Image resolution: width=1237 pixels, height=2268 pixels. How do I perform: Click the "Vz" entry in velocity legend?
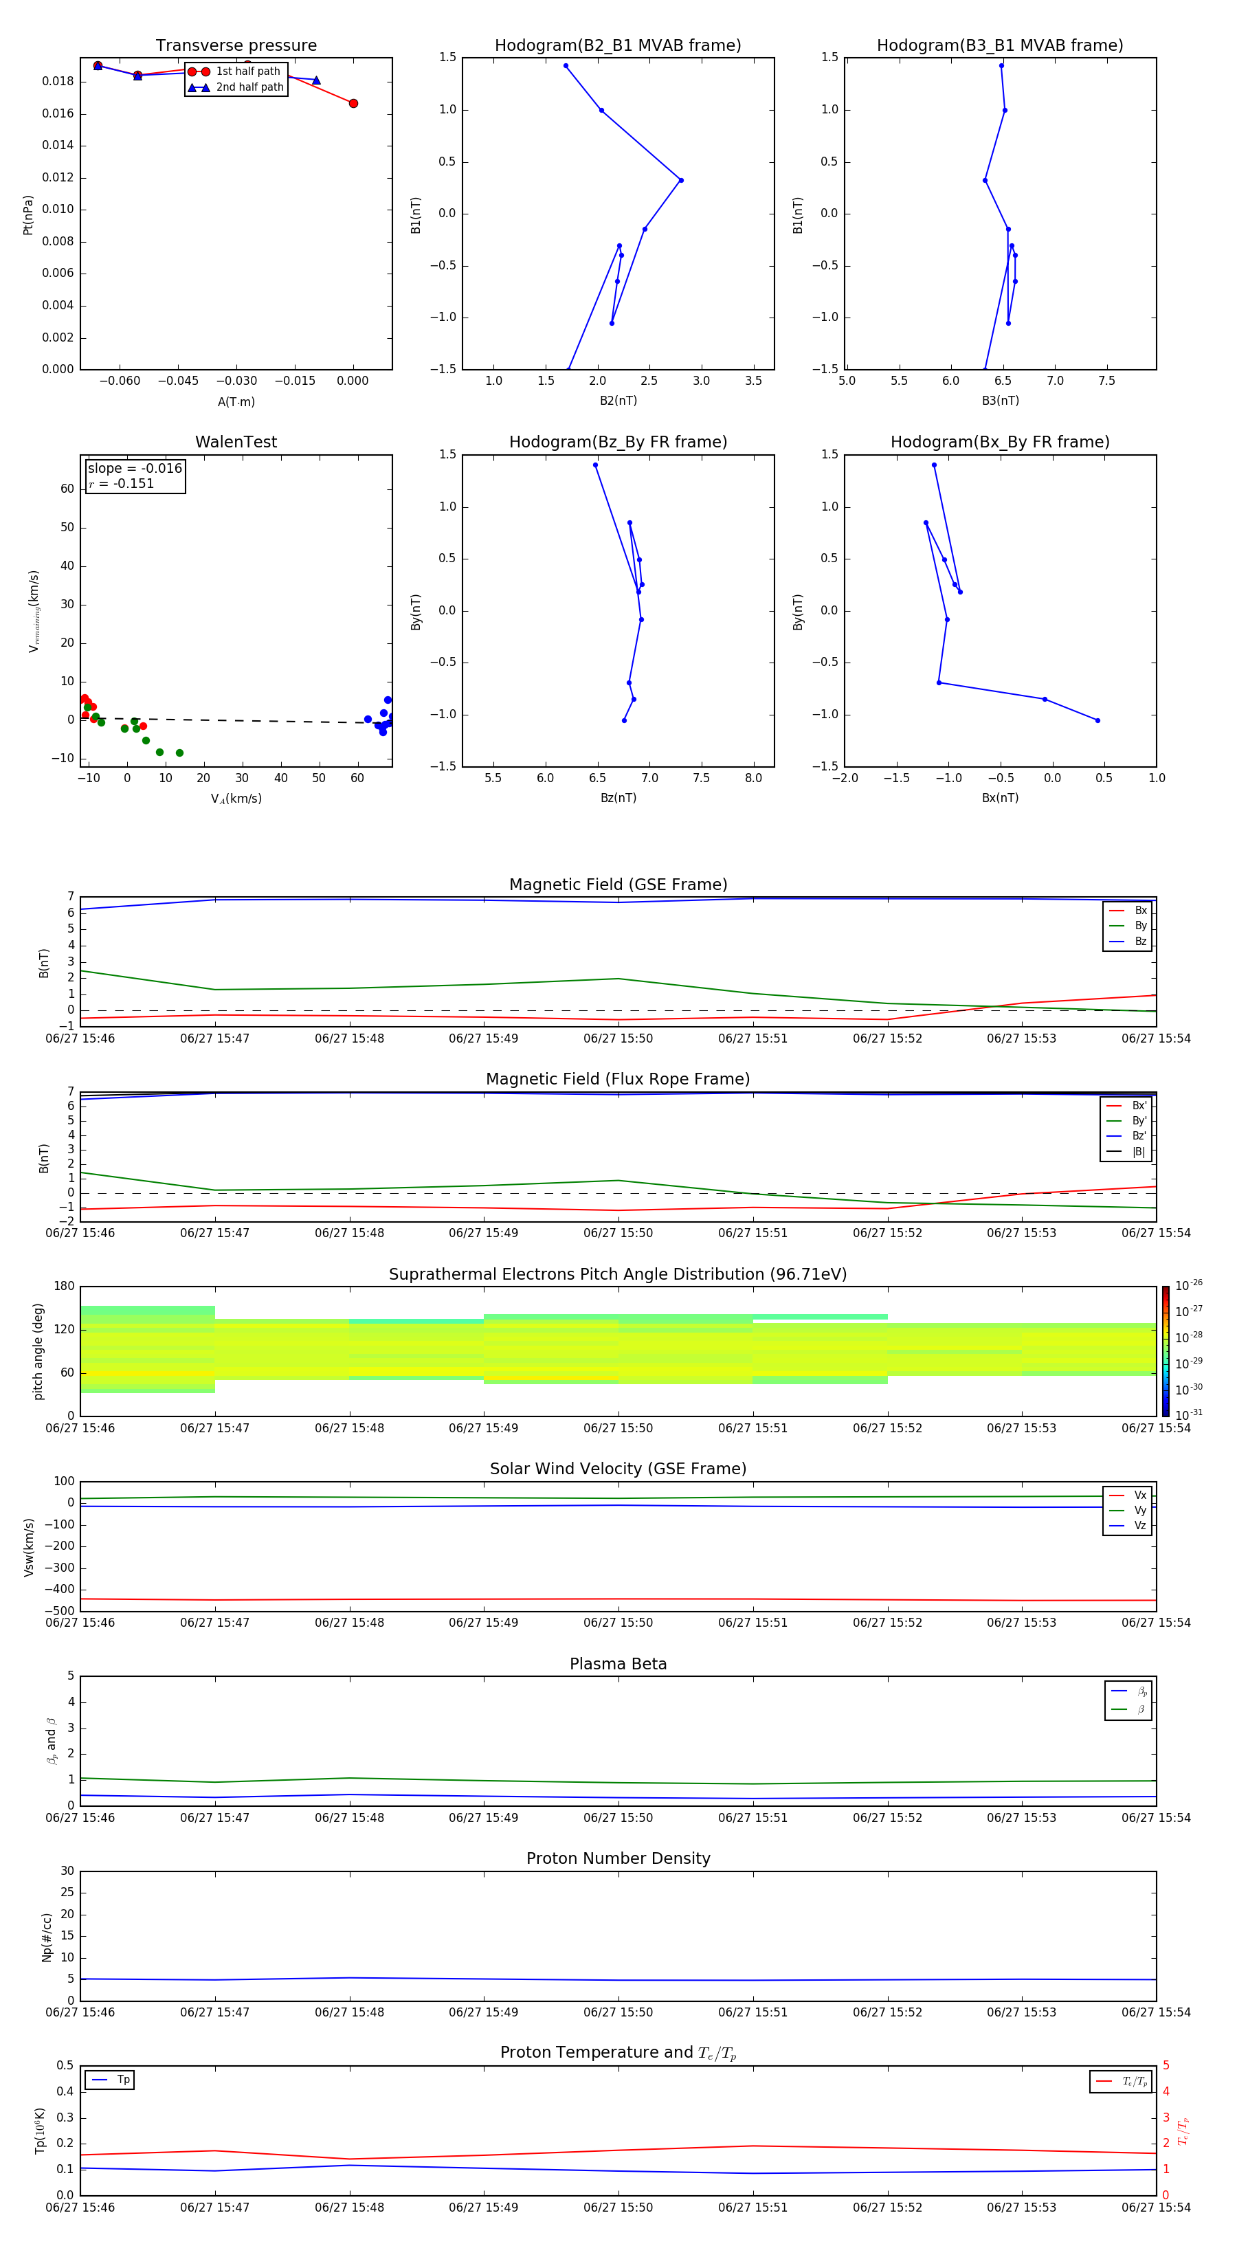pyautogui.click(x=1128, y=1526)
